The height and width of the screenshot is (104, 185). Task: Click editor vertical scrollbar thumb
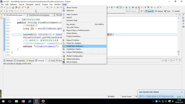(179, 52)
